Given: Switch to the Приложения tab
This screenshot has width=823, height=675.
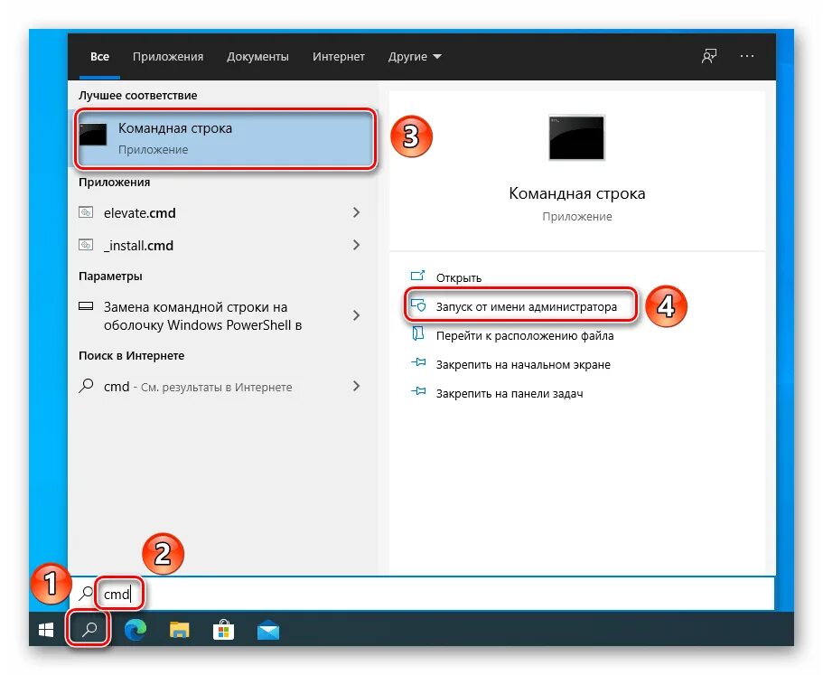Looking at the screenshot, I should [x=168, y=57].
